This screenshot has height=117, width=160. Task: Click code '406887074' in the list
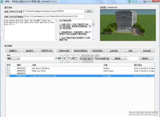coord(21,71)
